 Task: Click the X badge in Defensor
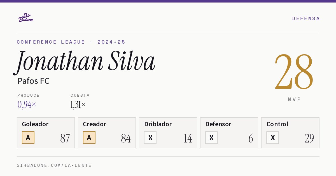pos(211,137)
